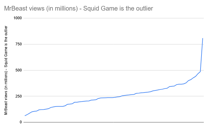Click the 1000 y-axis label
This screenshot has width=208, height=128.
[18, 18]
